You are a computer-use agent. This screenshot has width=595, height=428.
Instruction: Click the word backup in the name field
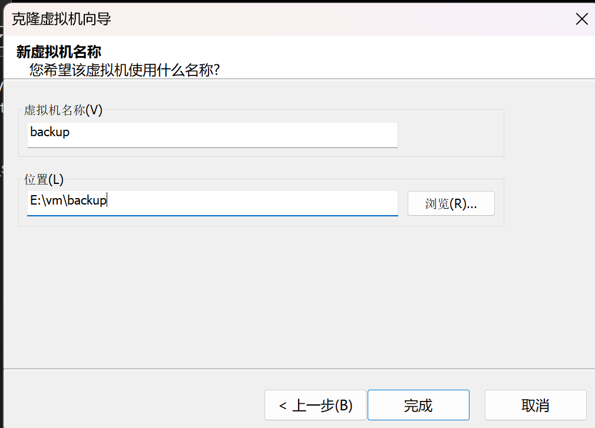pyautogui.click(x=49, y=132)
